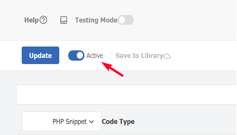237x135 pixels.
Task: Enable the Testing Mode toggle
Action: [x=126, y=20]
